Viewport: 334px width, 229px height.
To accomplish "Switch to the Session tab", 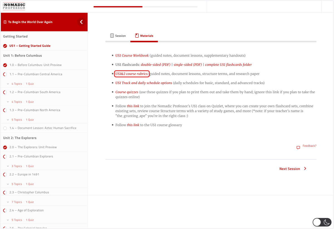I will coord(118,36).
